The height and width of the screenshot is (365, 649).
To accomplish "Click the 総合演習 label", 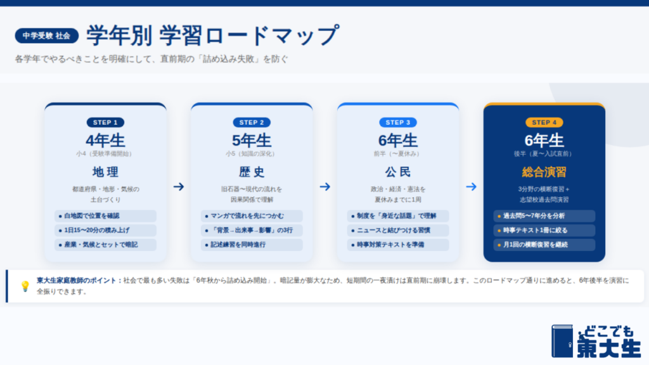I will tap(544, 172).
